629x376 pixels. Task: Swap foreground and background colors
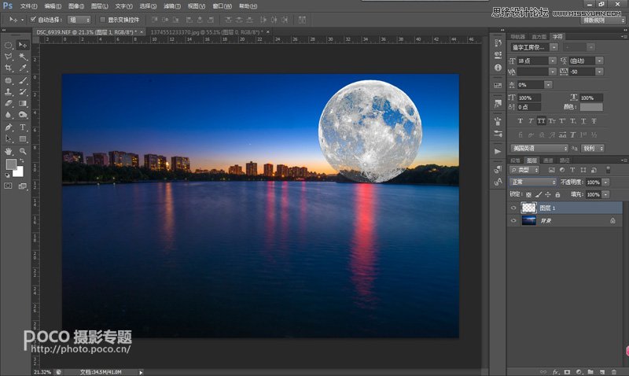coord(22,161)
